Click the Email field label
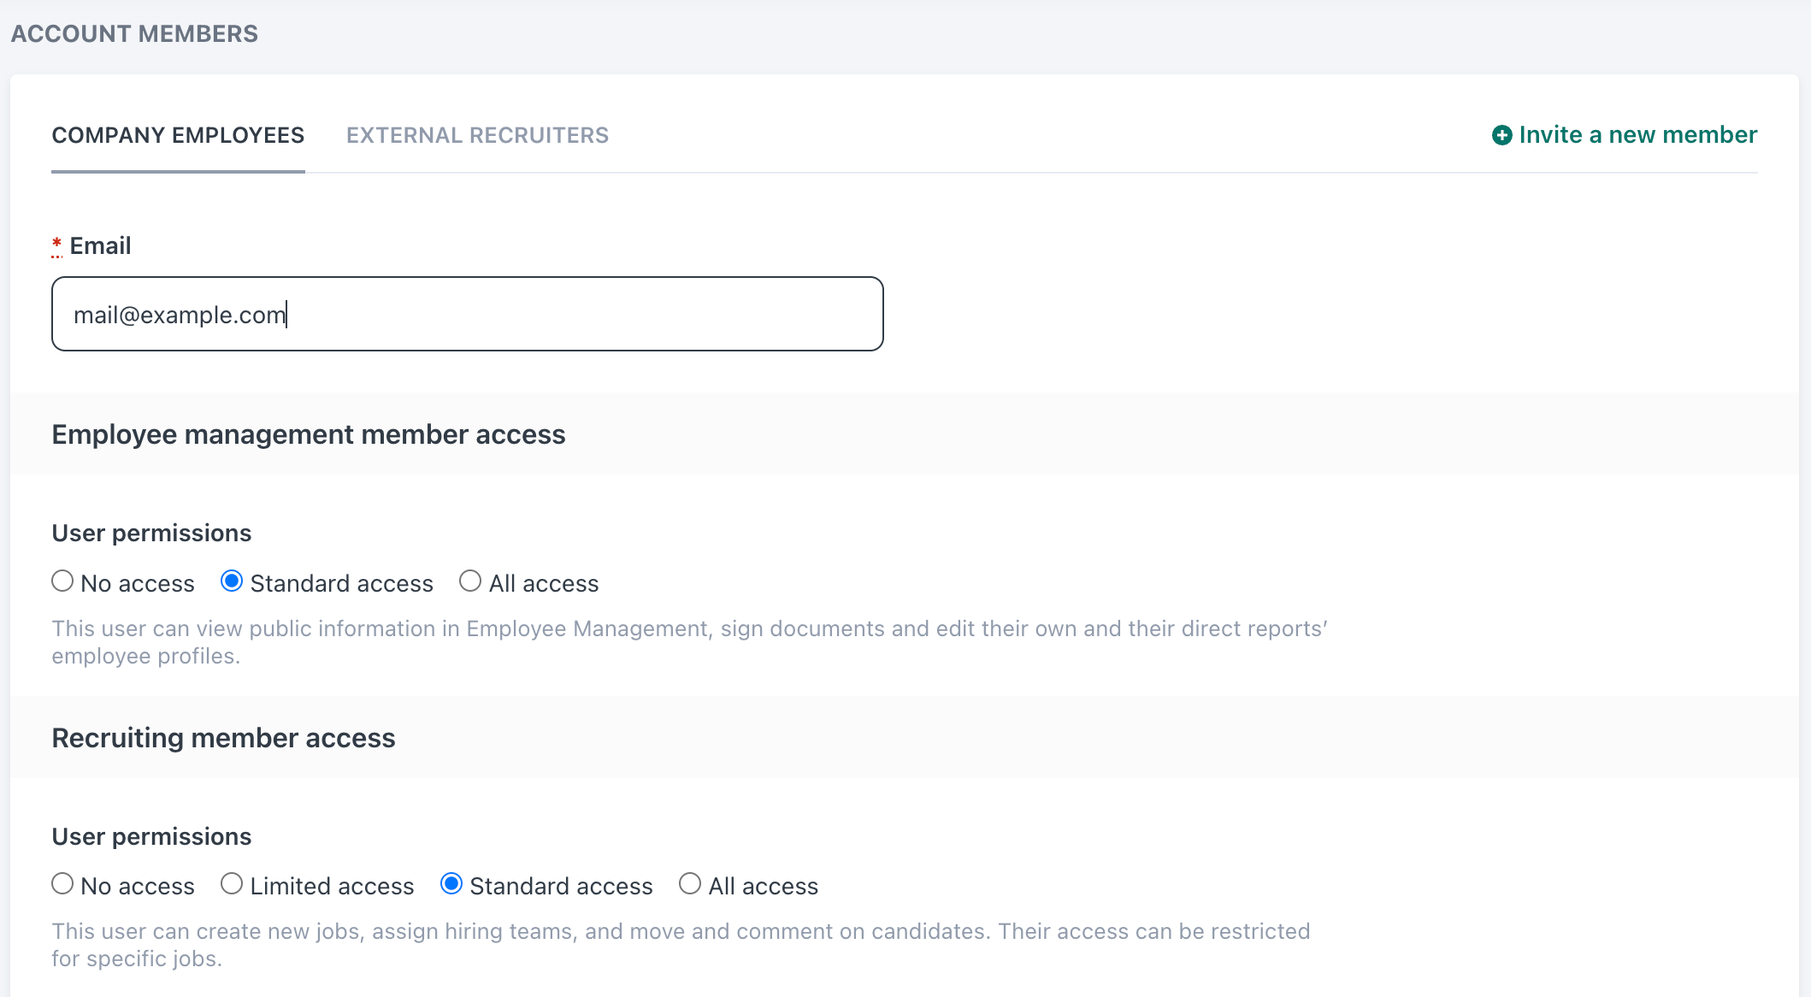Image resolution: width=1811 pixels, height=997 pixels. [100, 245]
